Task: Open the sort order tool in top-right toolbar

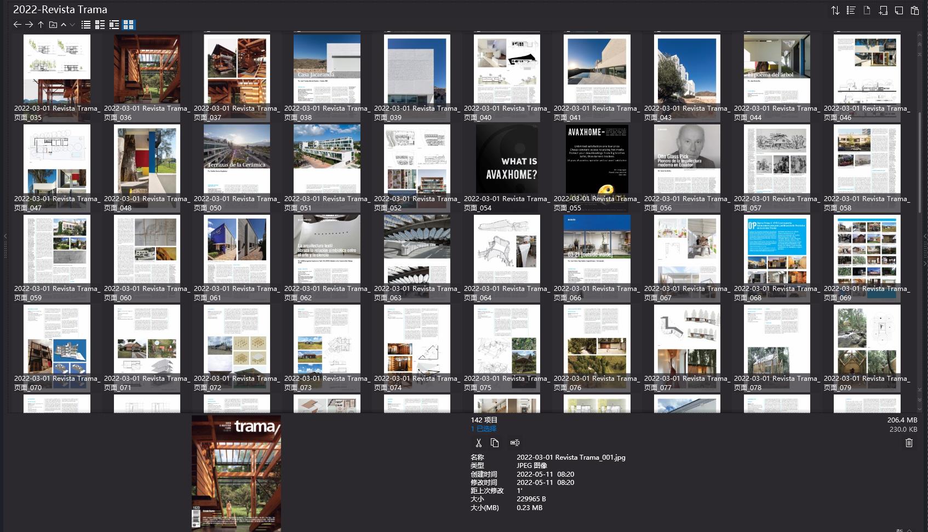Action: [x=835, y=10]
